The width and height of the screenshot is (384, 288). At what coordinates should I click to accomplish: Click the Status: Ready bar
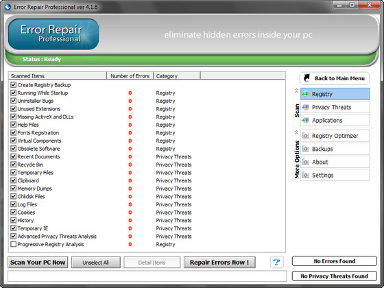point(191,59)
